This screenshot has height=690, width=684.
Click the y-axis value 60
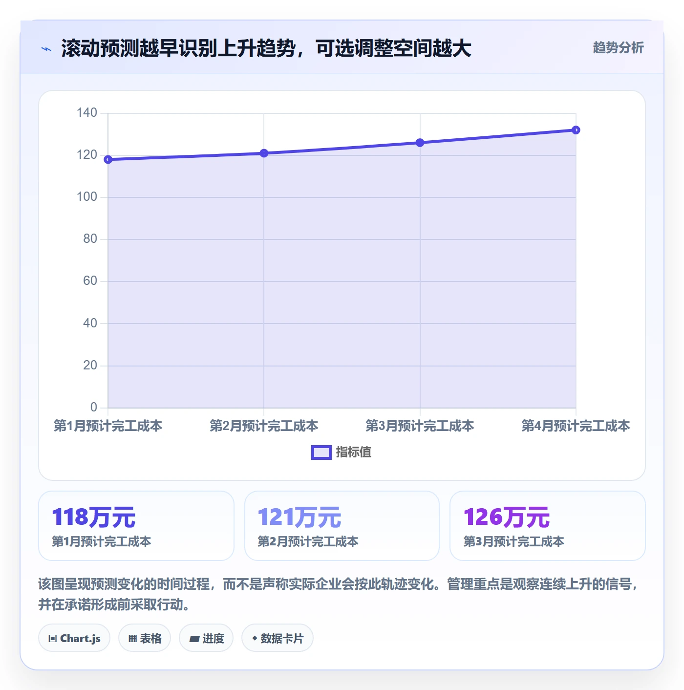90,280
